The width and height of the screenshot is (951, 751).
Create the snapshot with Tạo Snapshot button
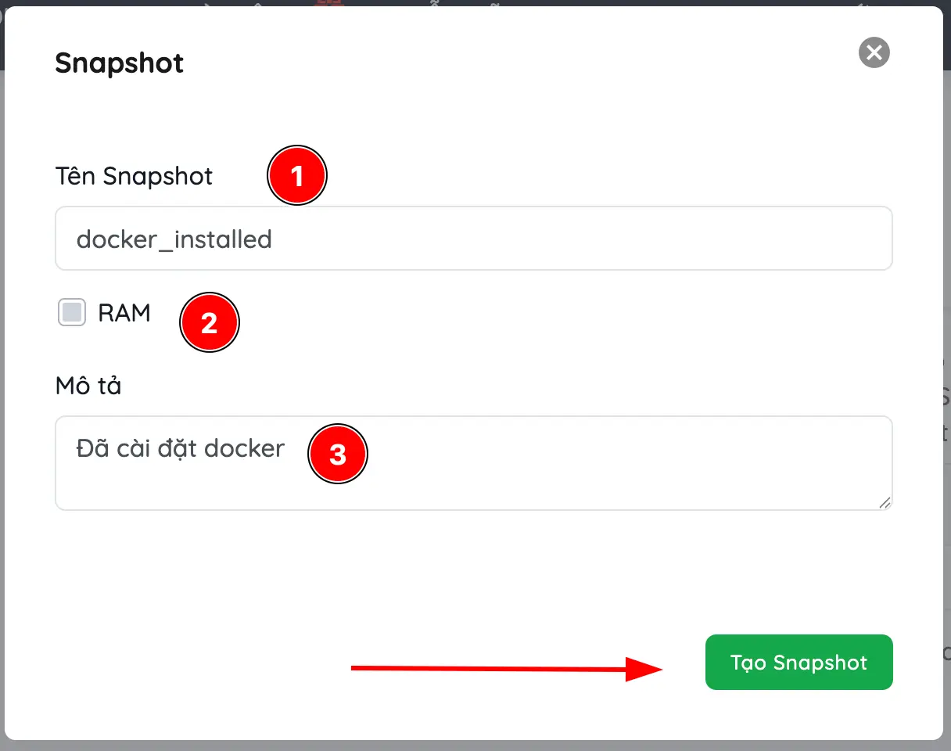coord(799,663)
